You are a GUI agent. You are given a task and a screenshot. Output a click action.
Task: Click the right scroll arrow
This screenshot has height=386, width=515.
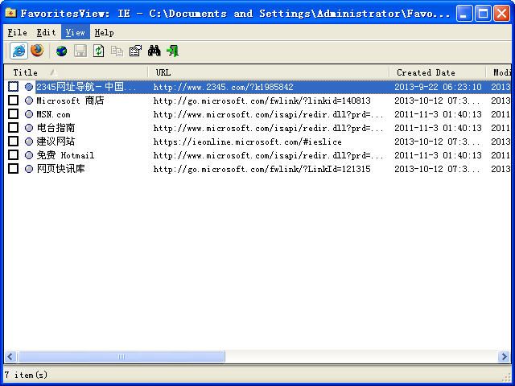tap(504, 356)
